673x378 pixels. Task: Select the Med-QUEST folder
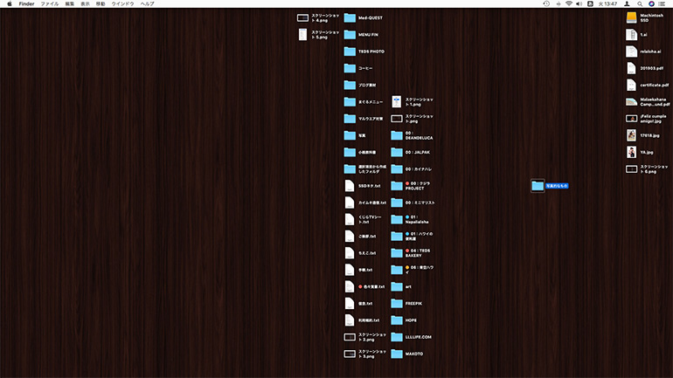pyautogui.click(x=350, y=17)
